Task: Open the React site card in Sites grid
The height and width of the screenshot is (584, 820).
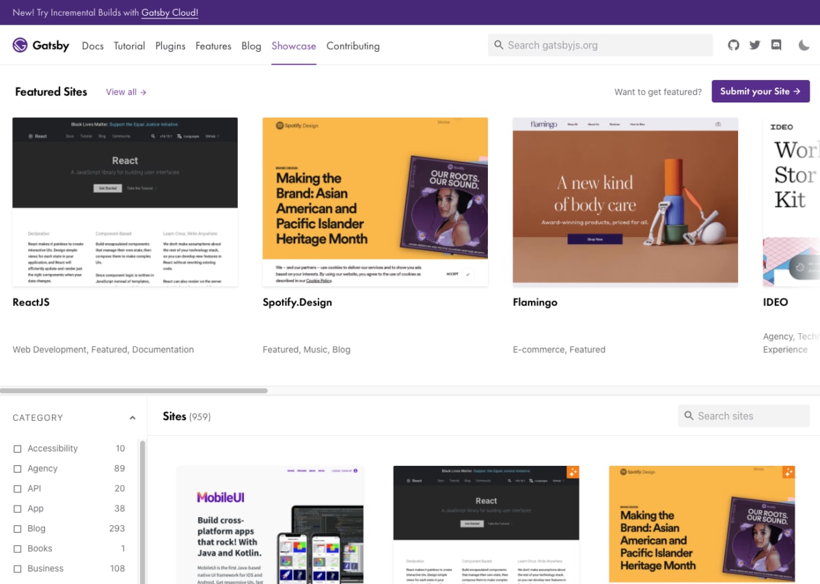Action: 487,525
